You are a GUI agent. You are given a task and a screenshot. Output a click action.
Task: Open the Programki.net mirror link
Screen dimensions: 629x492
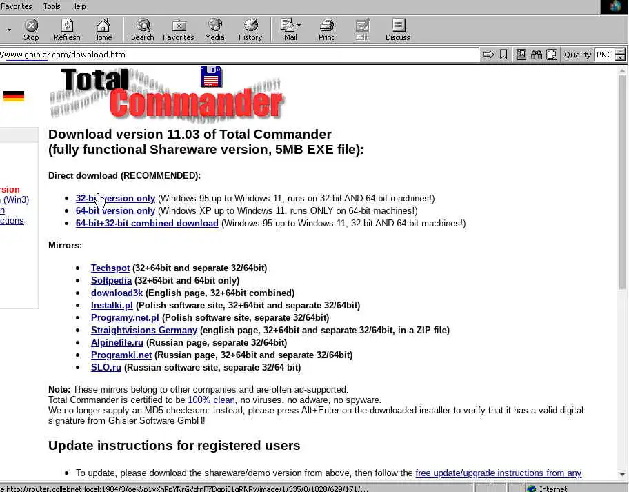[x=121, y=355]
